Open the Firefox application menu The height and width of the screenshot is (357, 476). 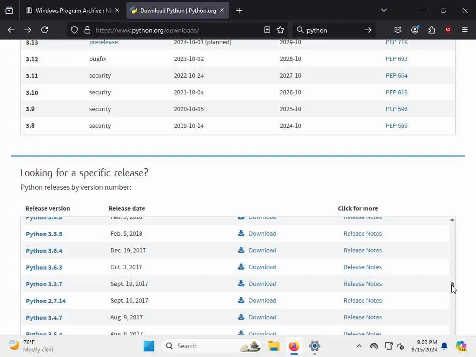465,30
